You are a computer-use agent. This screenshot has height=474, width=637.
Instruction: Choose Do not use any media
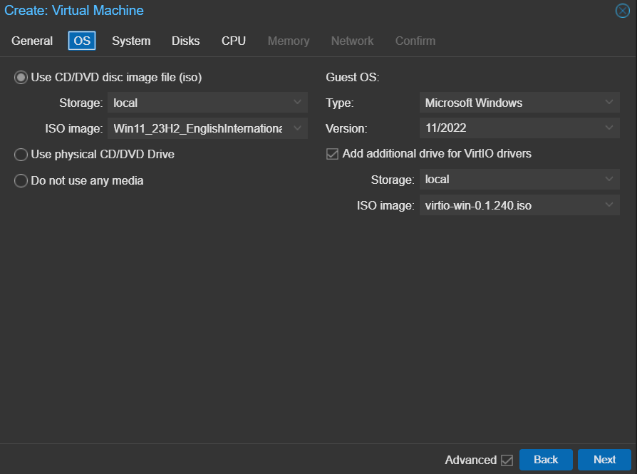click(21, 180)
